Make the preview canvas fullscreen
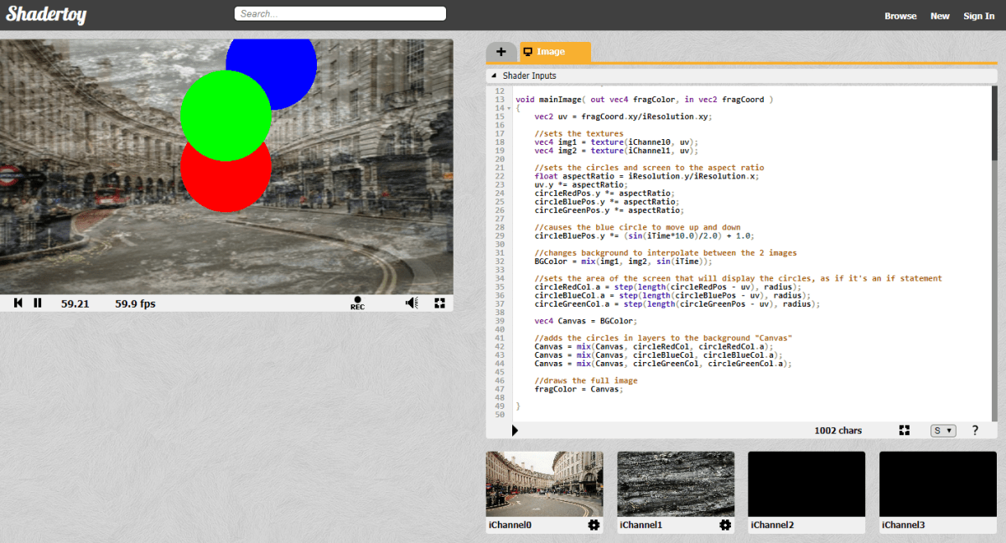The width and height of the screenshot is (1006, 543). coord(439,303)
